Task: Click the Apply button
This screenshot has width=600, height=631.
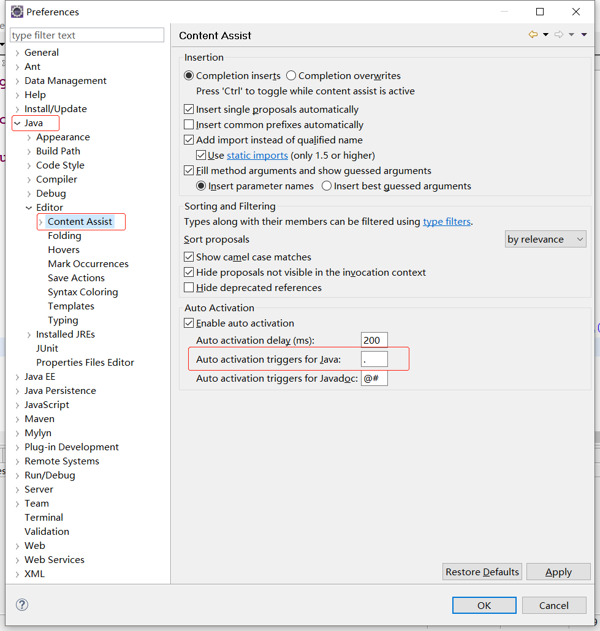Action: (x=558, y=572)
